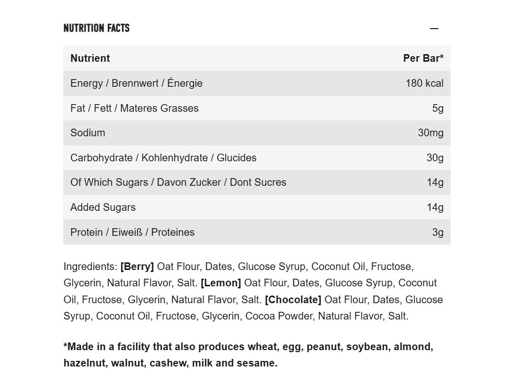This screenshot has width=522, height=392.
Task: Click the Nutrition Facts heading
Action: (x=96, y=28)
